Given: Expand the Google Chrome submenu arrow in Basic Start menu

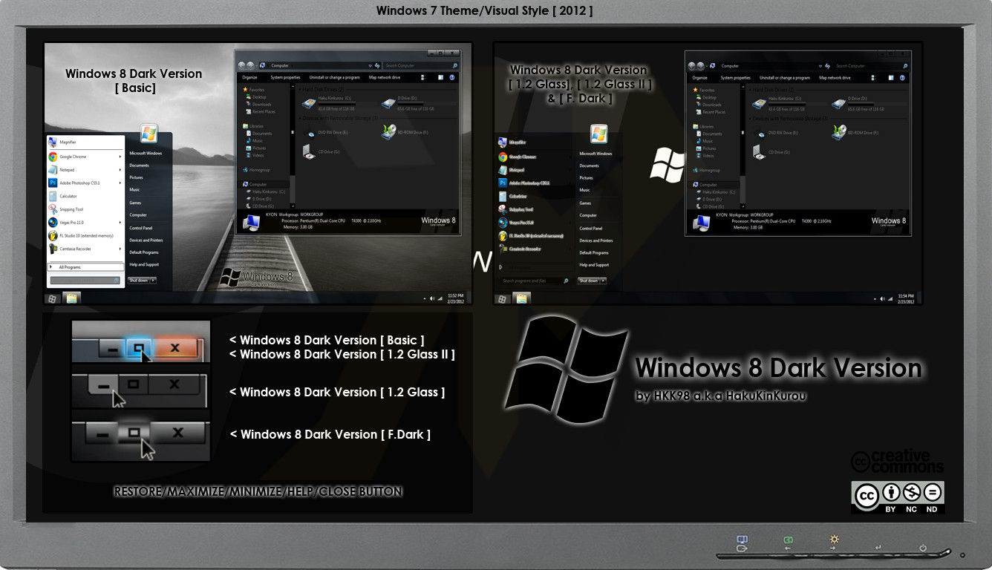Looking at the screenshot, I should (x=120, y=157).
